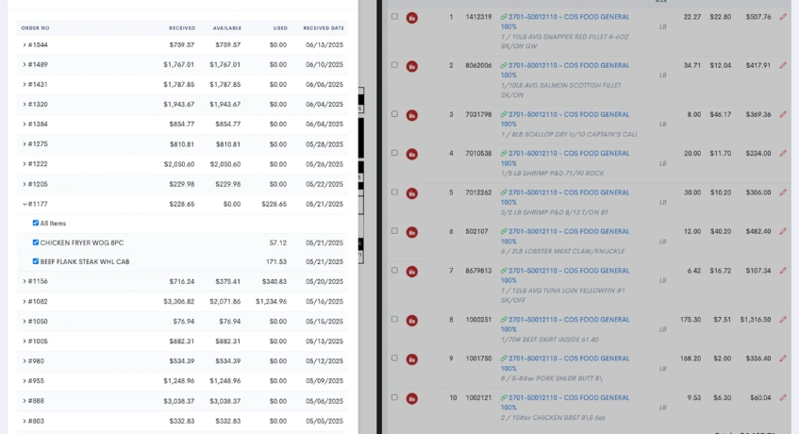Click 1/5 LB SHRIMP P&D 71/90 ROCK description

[x=552, y=174]
